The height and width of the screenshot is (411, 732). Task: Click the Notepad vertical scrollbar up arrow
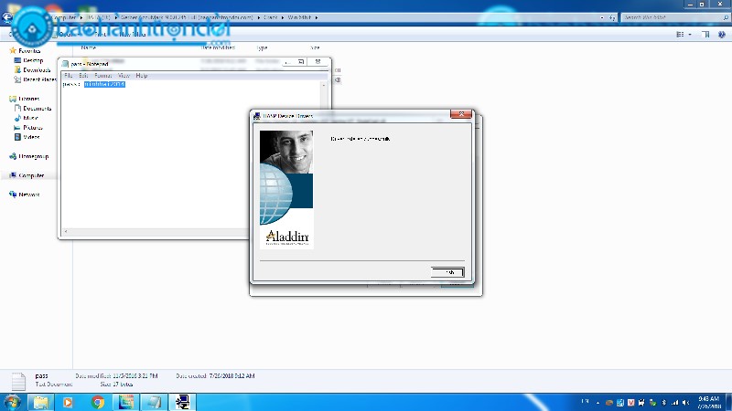[x=323, y=85]
